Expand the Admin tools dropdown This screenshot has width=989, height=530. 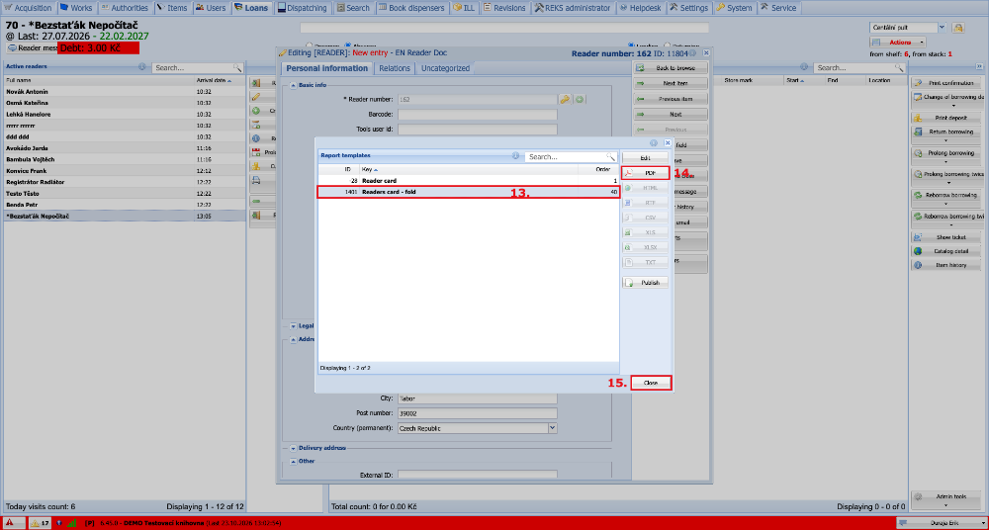click(946, 499)
